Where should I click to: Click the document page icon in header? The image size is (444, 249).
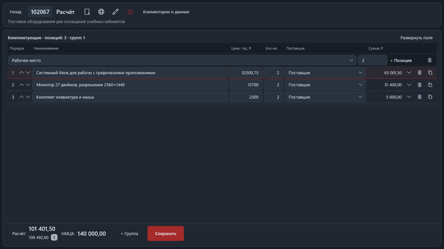point(87,12)
